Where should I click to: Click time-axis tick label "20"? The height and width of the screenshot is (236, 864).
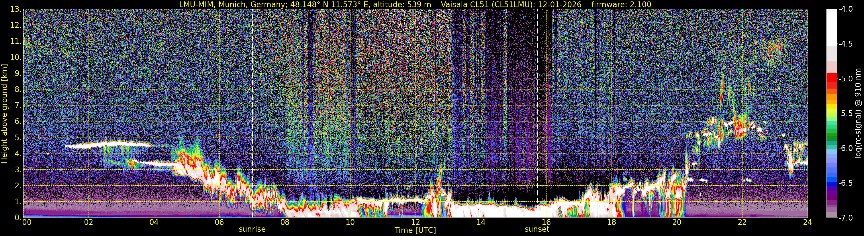click(x=677, y=222)
